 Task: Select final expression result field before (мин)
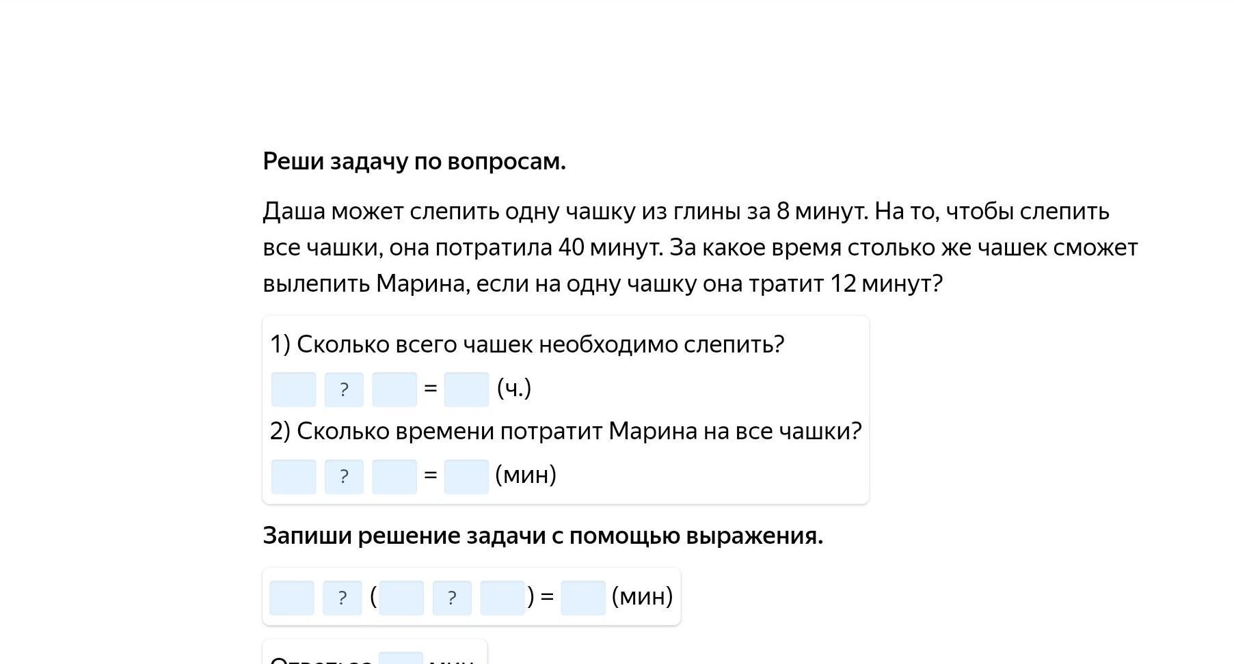[x=583, y=598]
